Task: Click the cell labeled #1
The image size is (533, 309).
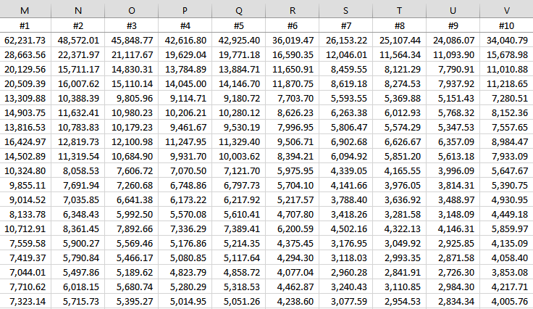Action: tap(25, 25)
